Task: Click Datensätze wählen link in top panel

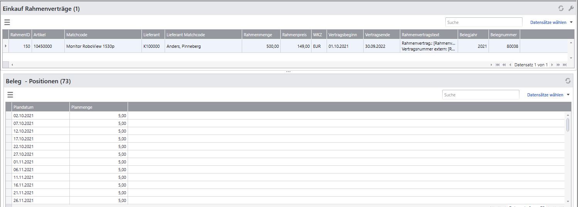Action: (548, 22)
